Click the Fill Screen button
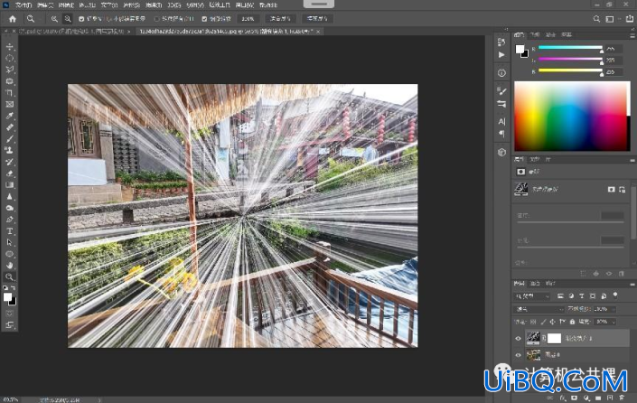The image size is (637, 403). (317, 19)
